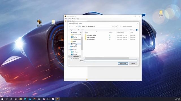181x101 pixels.
Task: Open the Temp folder in sidebar
Action: pos(74,42)
